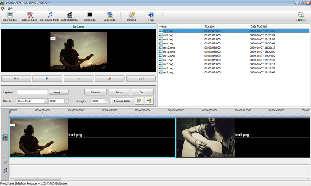
Task: Click the Build slideshow icon
Action: pos(69,16)
